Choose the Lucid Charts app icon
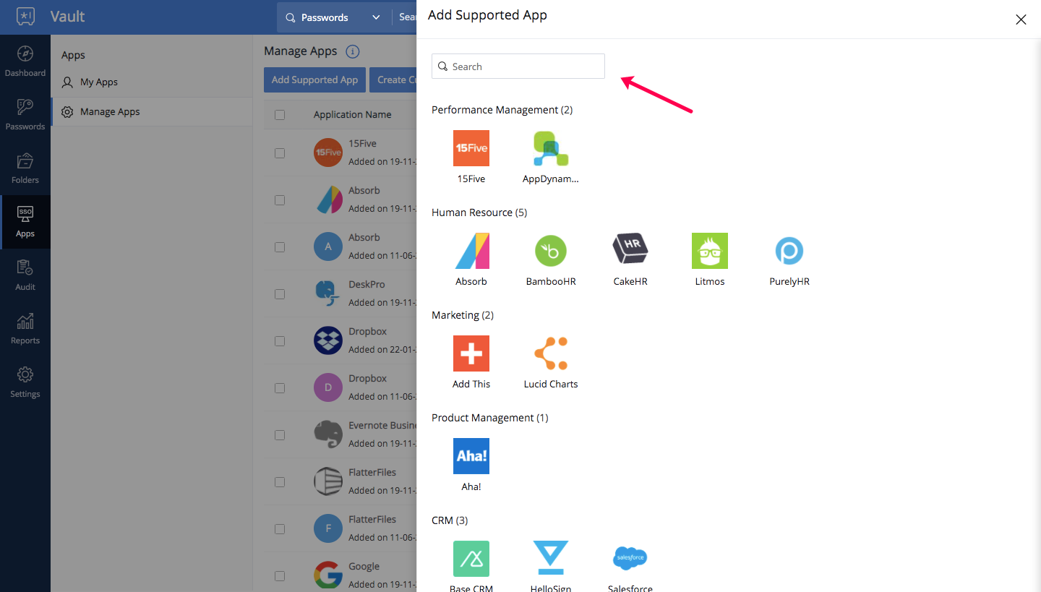 [x=551, y=353]
